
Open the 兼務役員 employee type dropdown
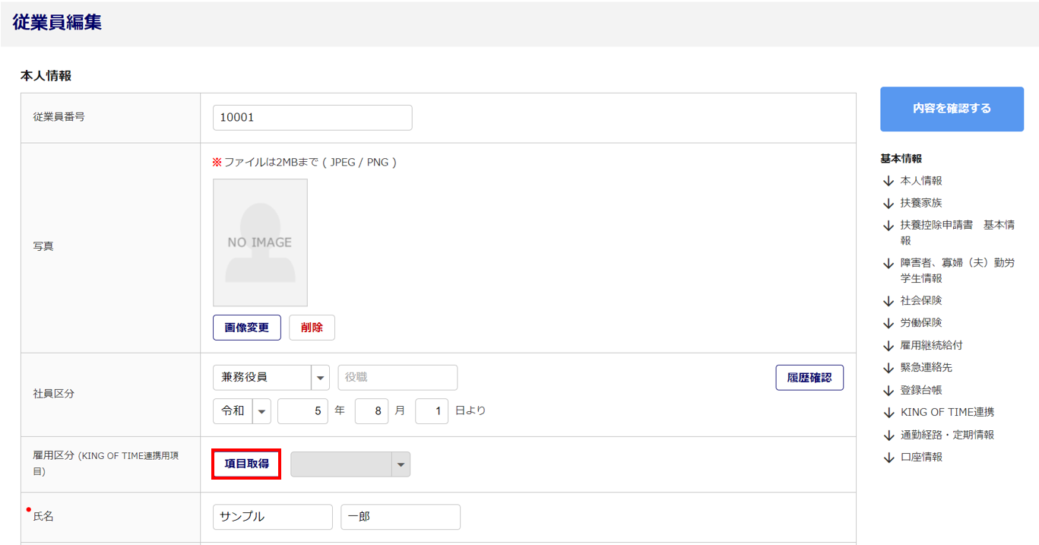271,377
